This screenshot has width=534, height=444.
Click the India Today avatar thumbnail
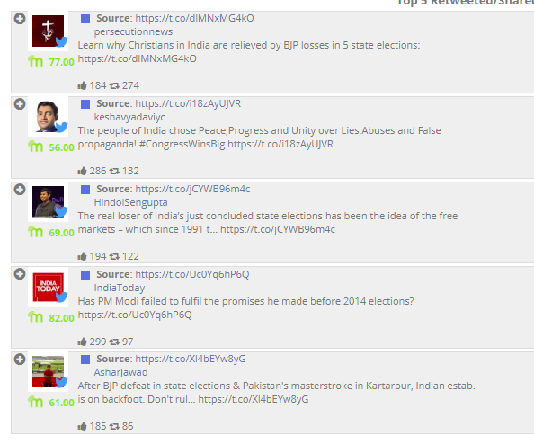point(48,288)
